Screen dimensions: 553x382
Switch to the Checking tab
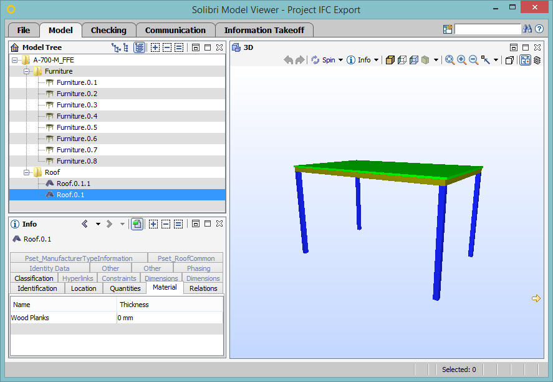[x=108, y=30]
